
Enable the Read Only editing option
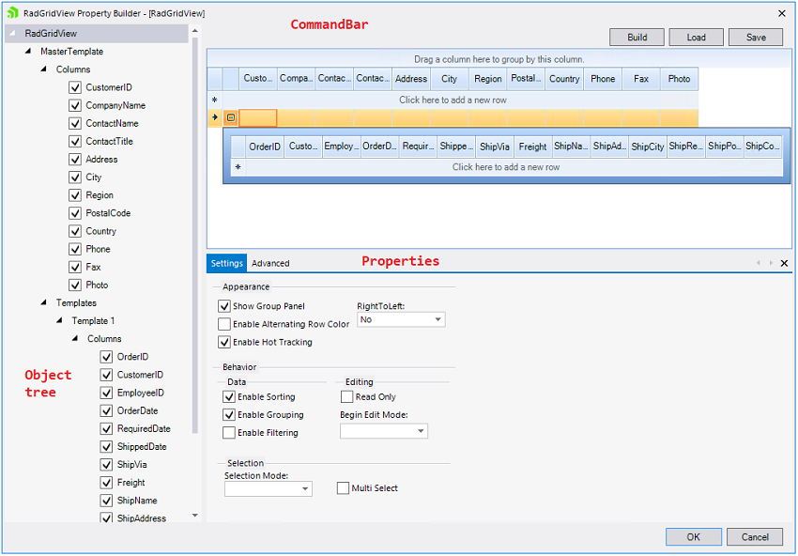pyautogui.click(x=346, y=396)
